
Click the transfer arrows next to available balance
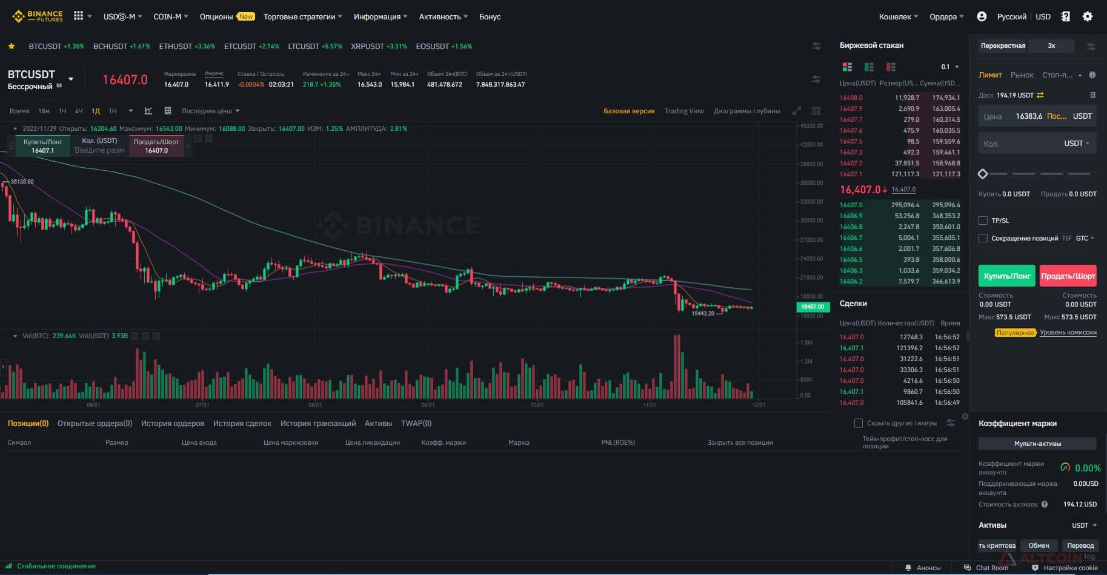pos(1040,95)
